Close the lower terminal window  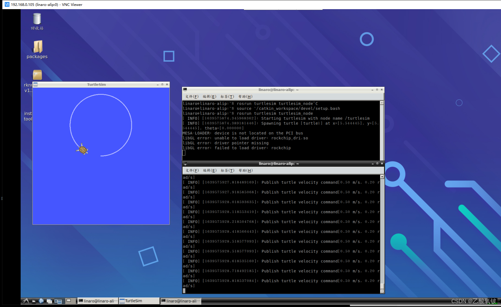point(382,164)
